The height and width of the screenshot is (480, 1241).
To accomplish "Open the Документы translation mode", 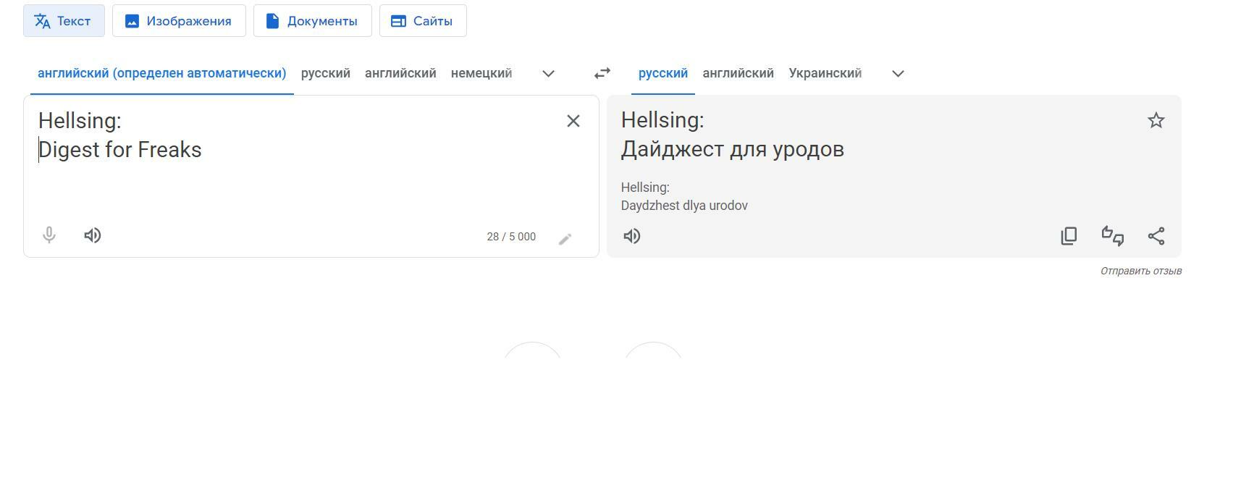I will (x=312, y=21).
